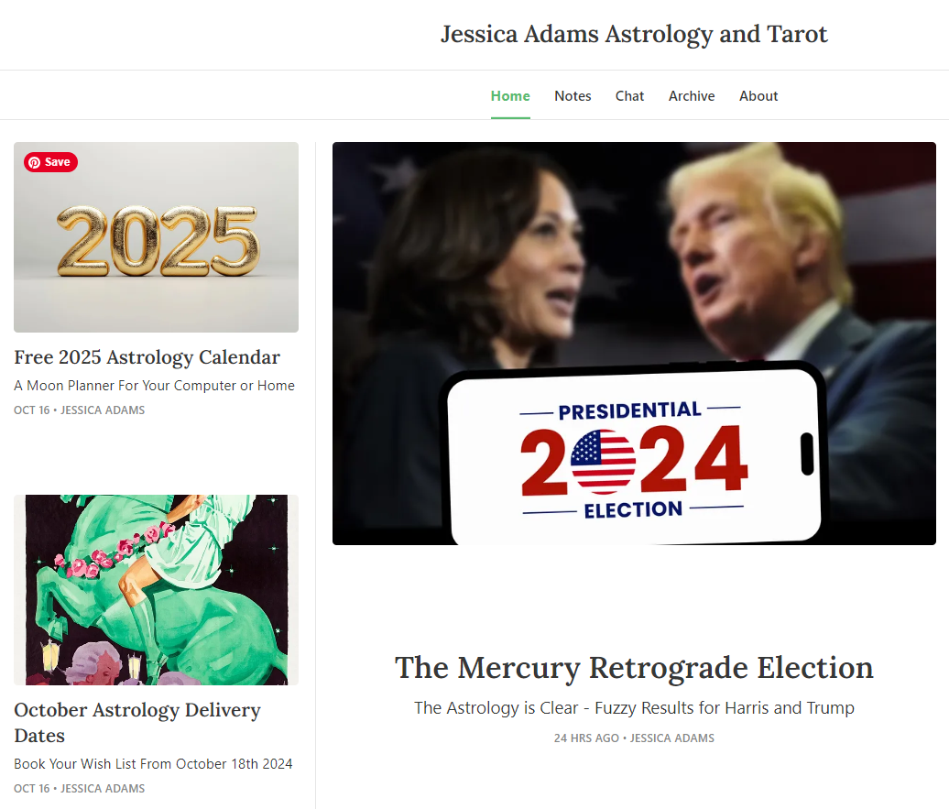The image size is (949, 809).
Task: Open the About tab
Action: 758,95
